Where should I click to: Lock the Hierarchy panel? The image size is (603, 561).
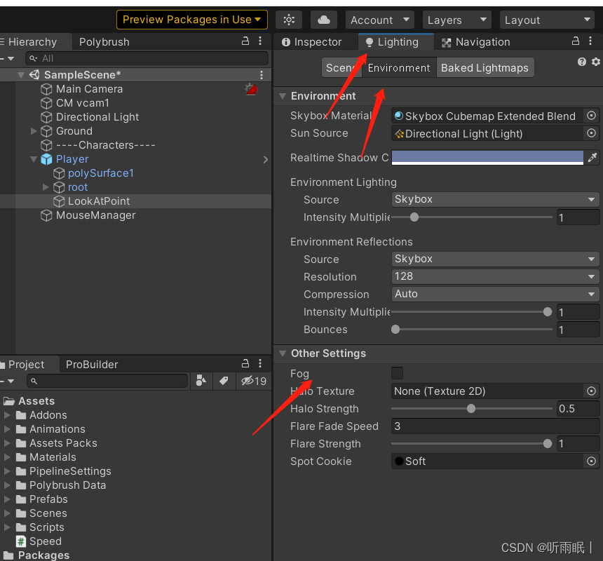pos(245,41)
